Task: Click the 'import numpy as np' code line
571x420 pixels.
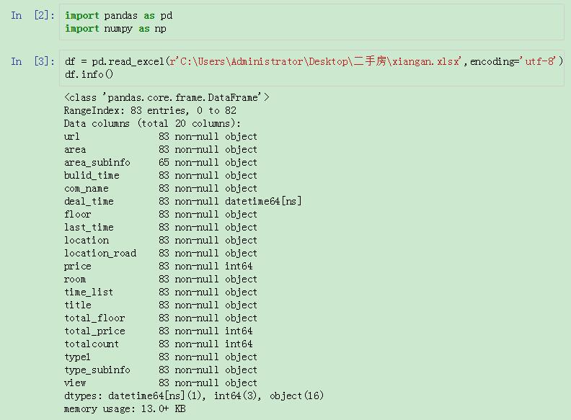Action: (115, 28)
